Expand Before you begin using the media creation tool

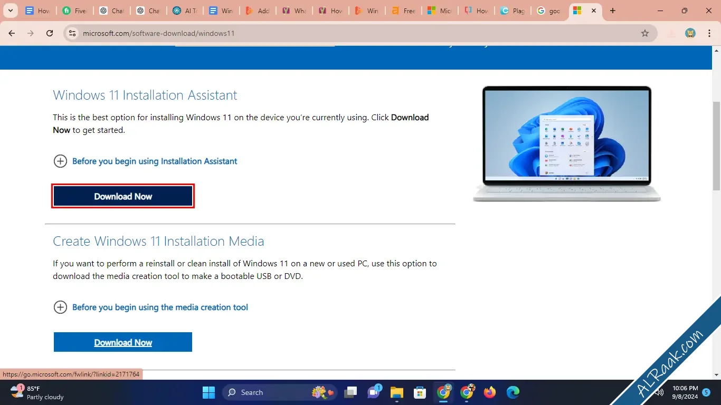pos(150,307)
